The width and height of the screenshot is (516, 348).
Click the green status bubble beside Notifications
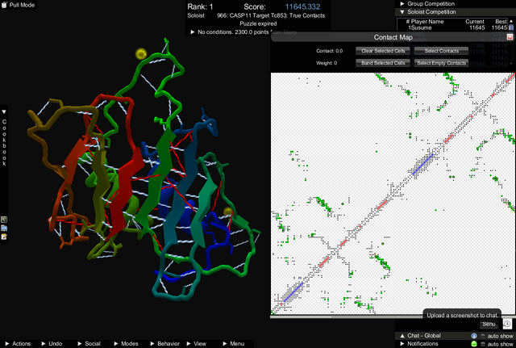point(474,344)
